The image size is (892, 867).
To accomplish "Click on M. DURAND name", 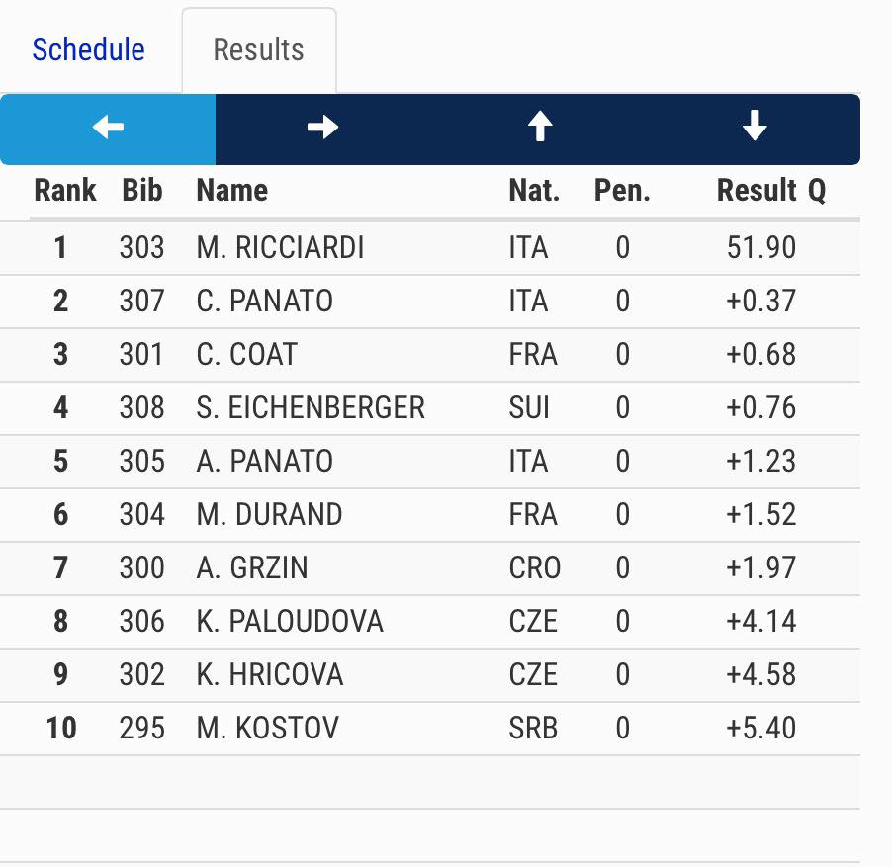I will click(x=269, y=514).
